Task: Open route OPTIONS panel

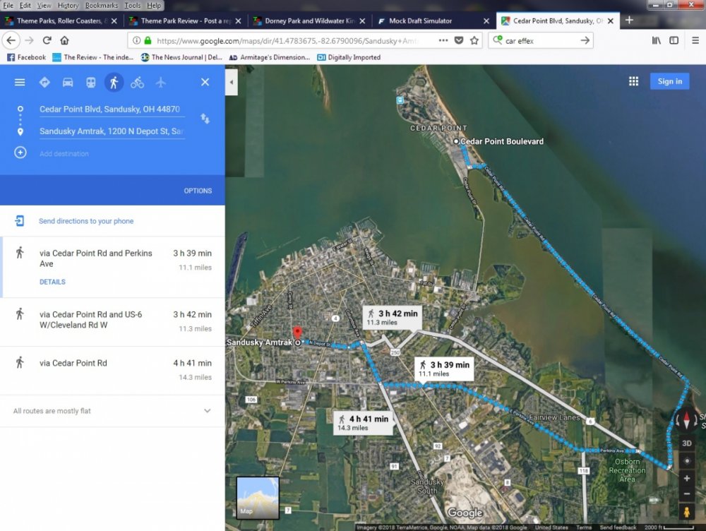Action: tap(198, 191)
